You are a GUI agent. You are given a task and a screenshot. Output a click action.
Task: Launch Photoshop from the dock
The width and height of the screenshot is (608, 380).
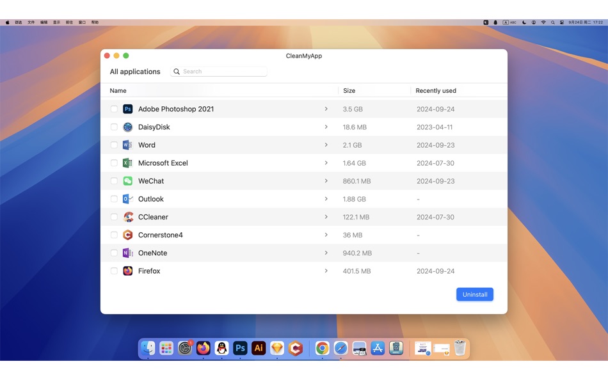[240, 348]
